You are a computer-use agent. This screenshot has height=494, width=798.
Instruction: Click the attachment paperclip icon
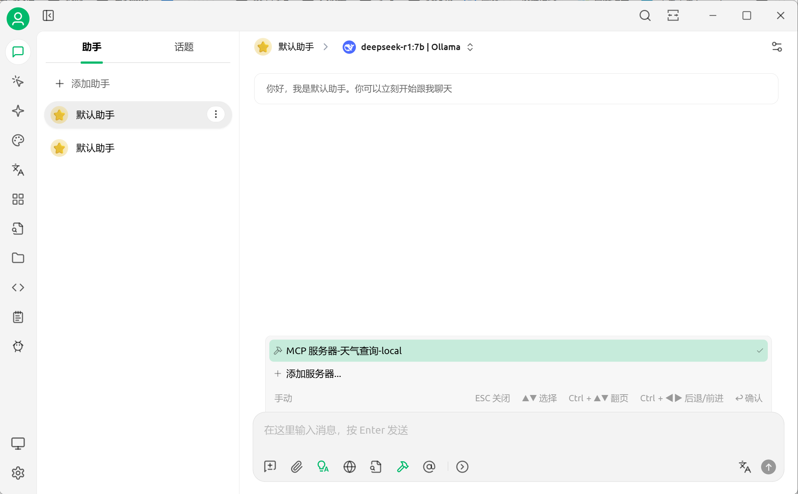297,467
